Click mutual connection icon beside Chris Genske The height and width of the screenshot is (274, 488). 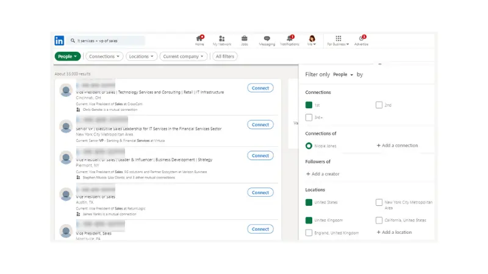pyautogui.click(x=78, y=110)
